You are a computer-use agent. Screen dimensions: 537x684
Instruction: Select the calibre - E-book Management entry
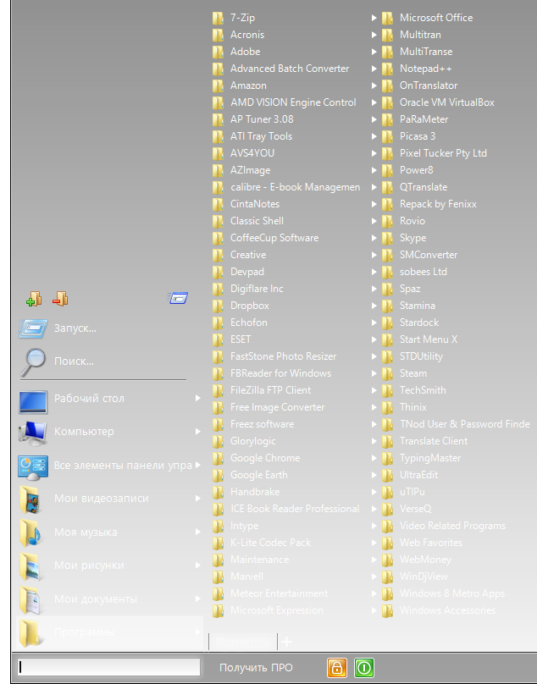point(295,187)
